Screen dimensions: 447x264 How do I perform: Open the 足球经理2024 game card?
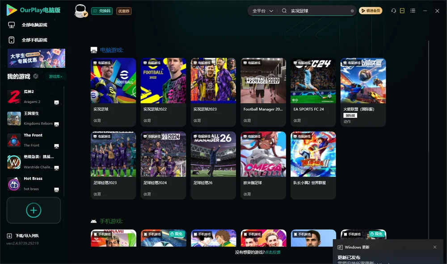click(163, 165)
